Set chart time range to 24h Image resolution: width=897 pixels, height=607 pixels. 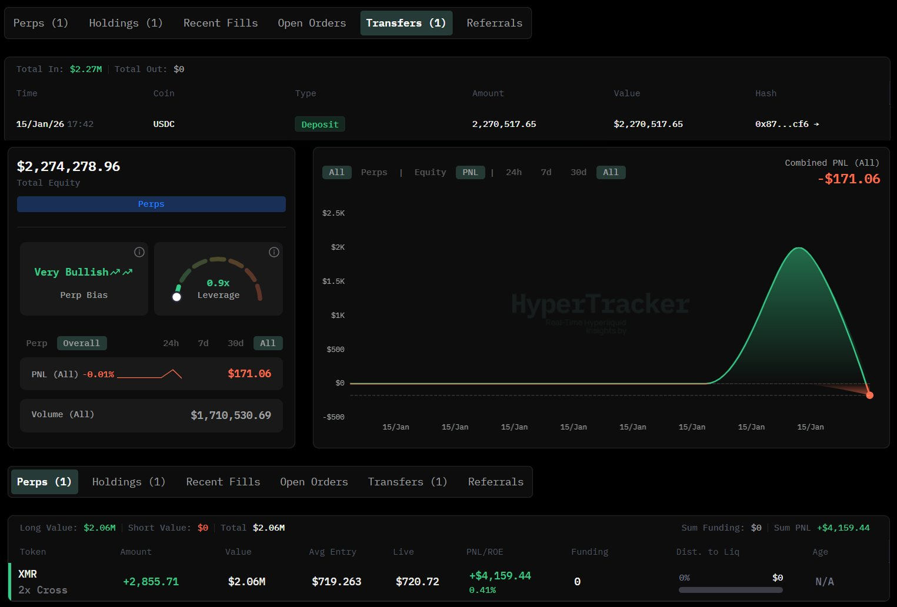point(513,172)
